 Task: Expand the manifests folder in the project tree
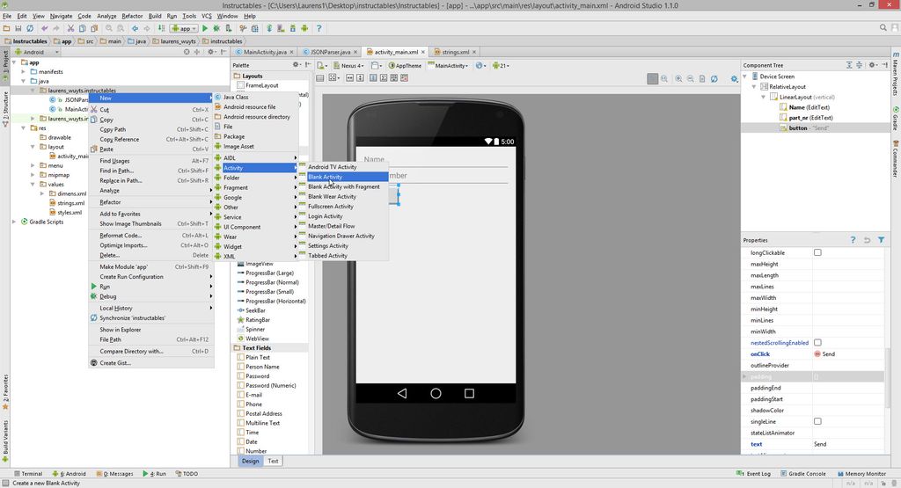click(x=24, y=72)
